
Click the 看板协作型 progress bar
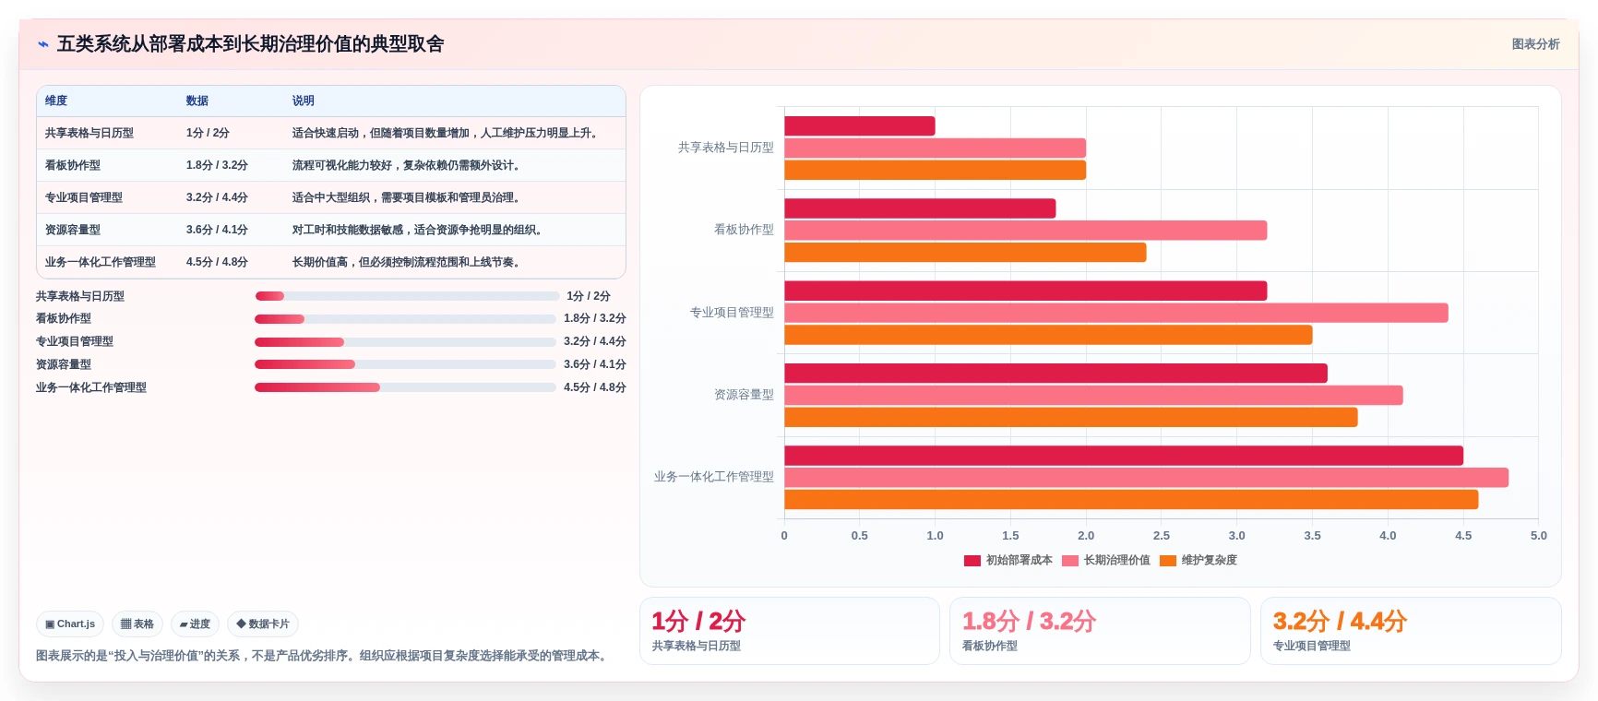click(x=405, y=319)
